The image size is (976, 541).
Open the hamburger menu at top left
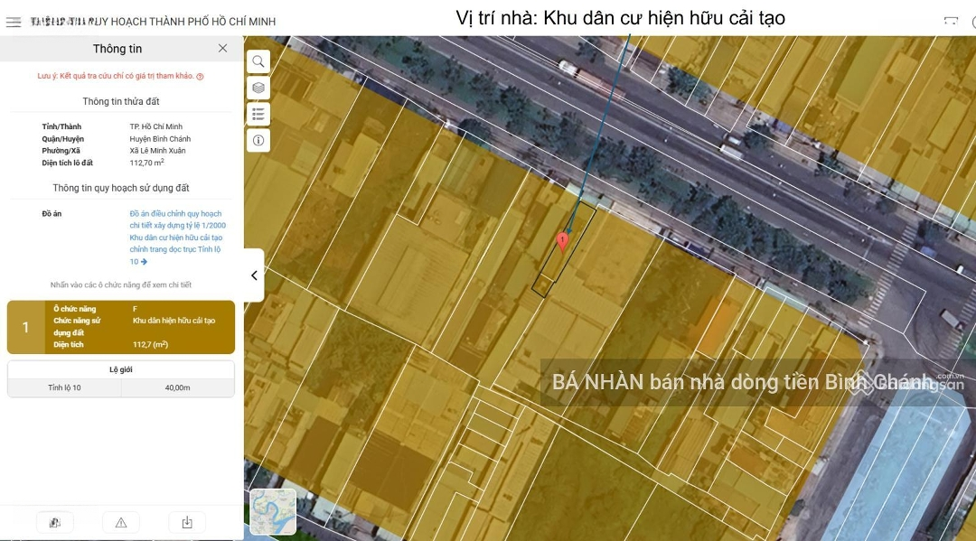point(14,22)
